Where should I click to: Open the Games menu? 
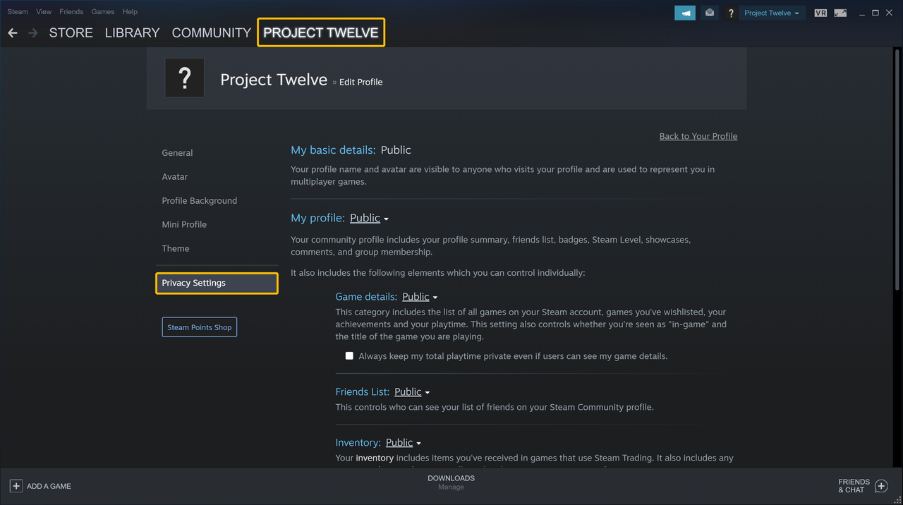(103, 12)
